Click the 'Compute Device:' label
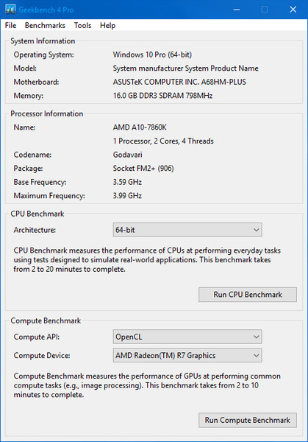308x442 pixels. (x=42, y=355)
